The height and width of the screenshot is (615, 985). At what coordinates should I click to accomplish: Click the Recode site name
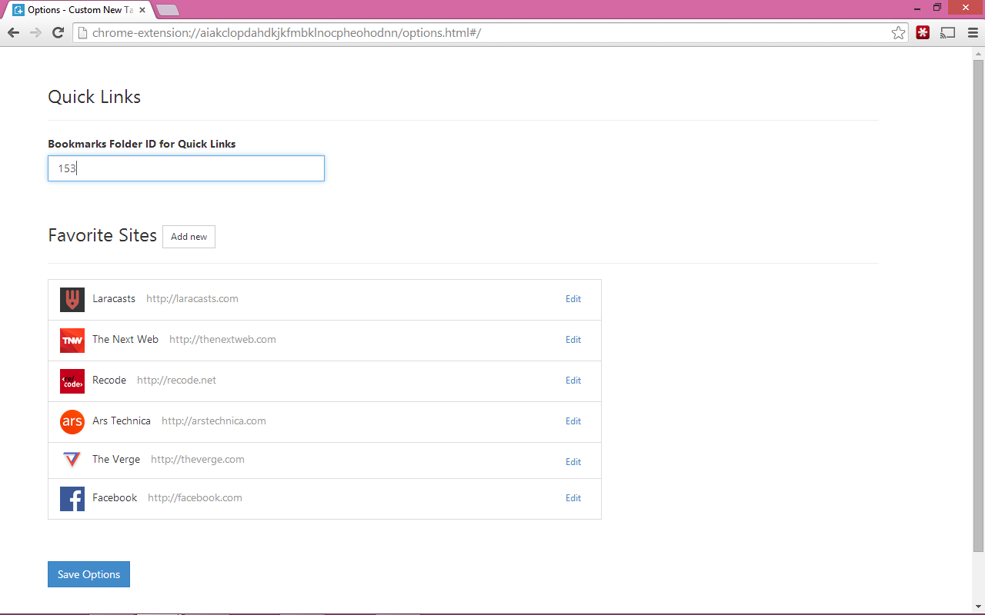[x=109, y=380]
